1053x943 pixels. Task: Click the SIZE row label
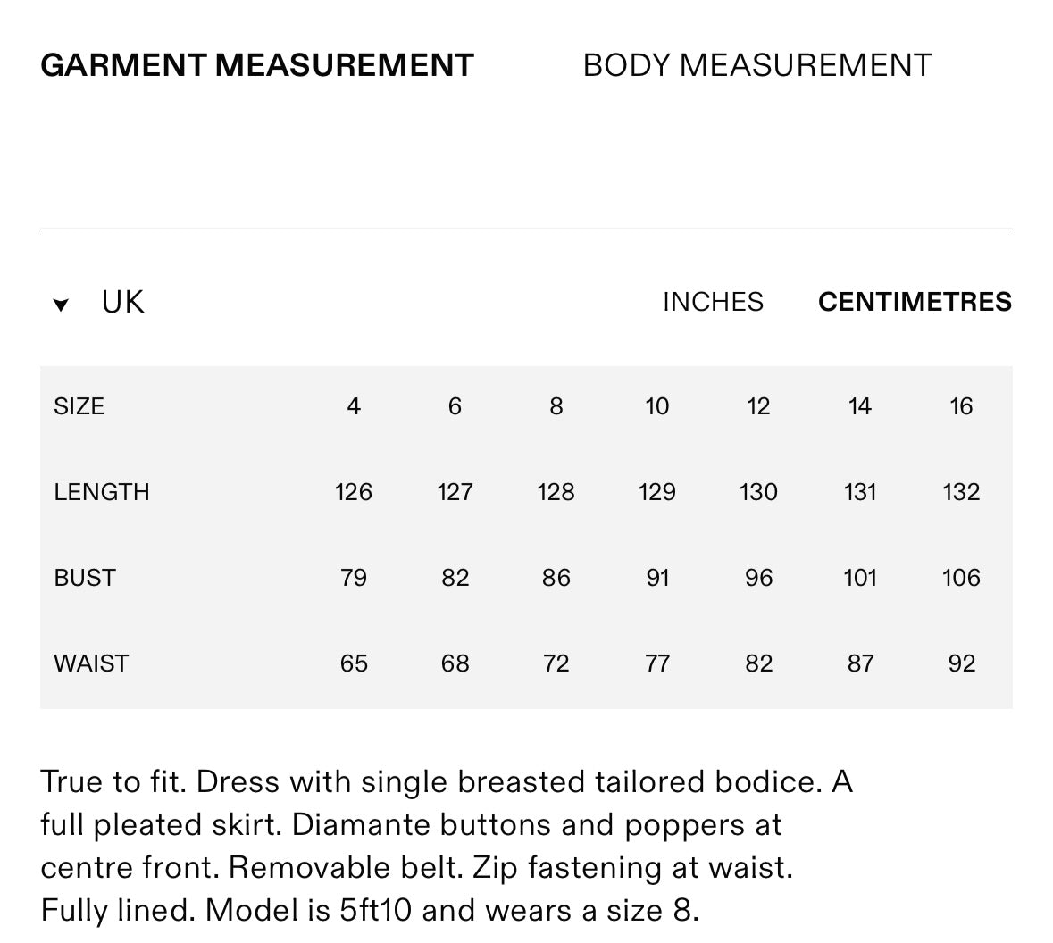79,407
